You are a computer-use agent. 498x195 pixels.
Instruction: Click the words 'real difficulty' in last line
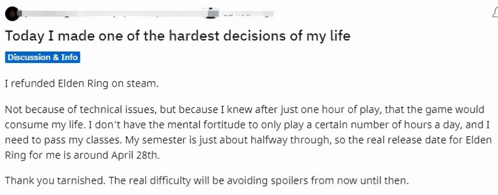[149, 180]
